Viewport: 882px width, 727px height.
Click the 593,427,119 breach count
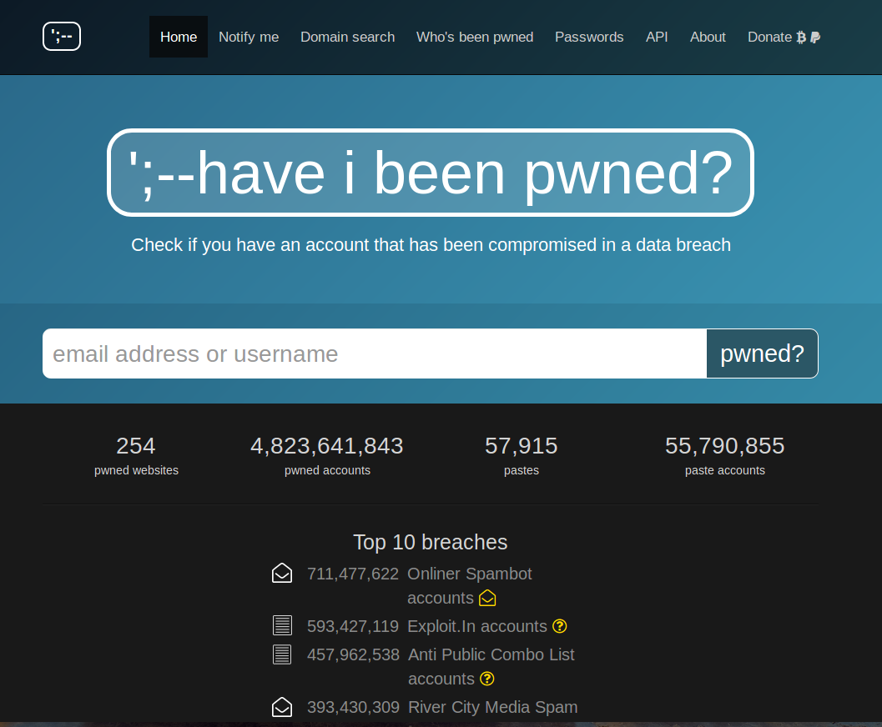coord(353,626)
